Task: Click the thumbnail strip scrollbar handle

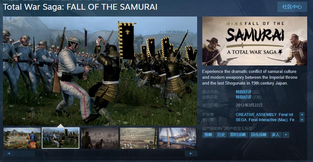Action: click(x=25, y=153)
